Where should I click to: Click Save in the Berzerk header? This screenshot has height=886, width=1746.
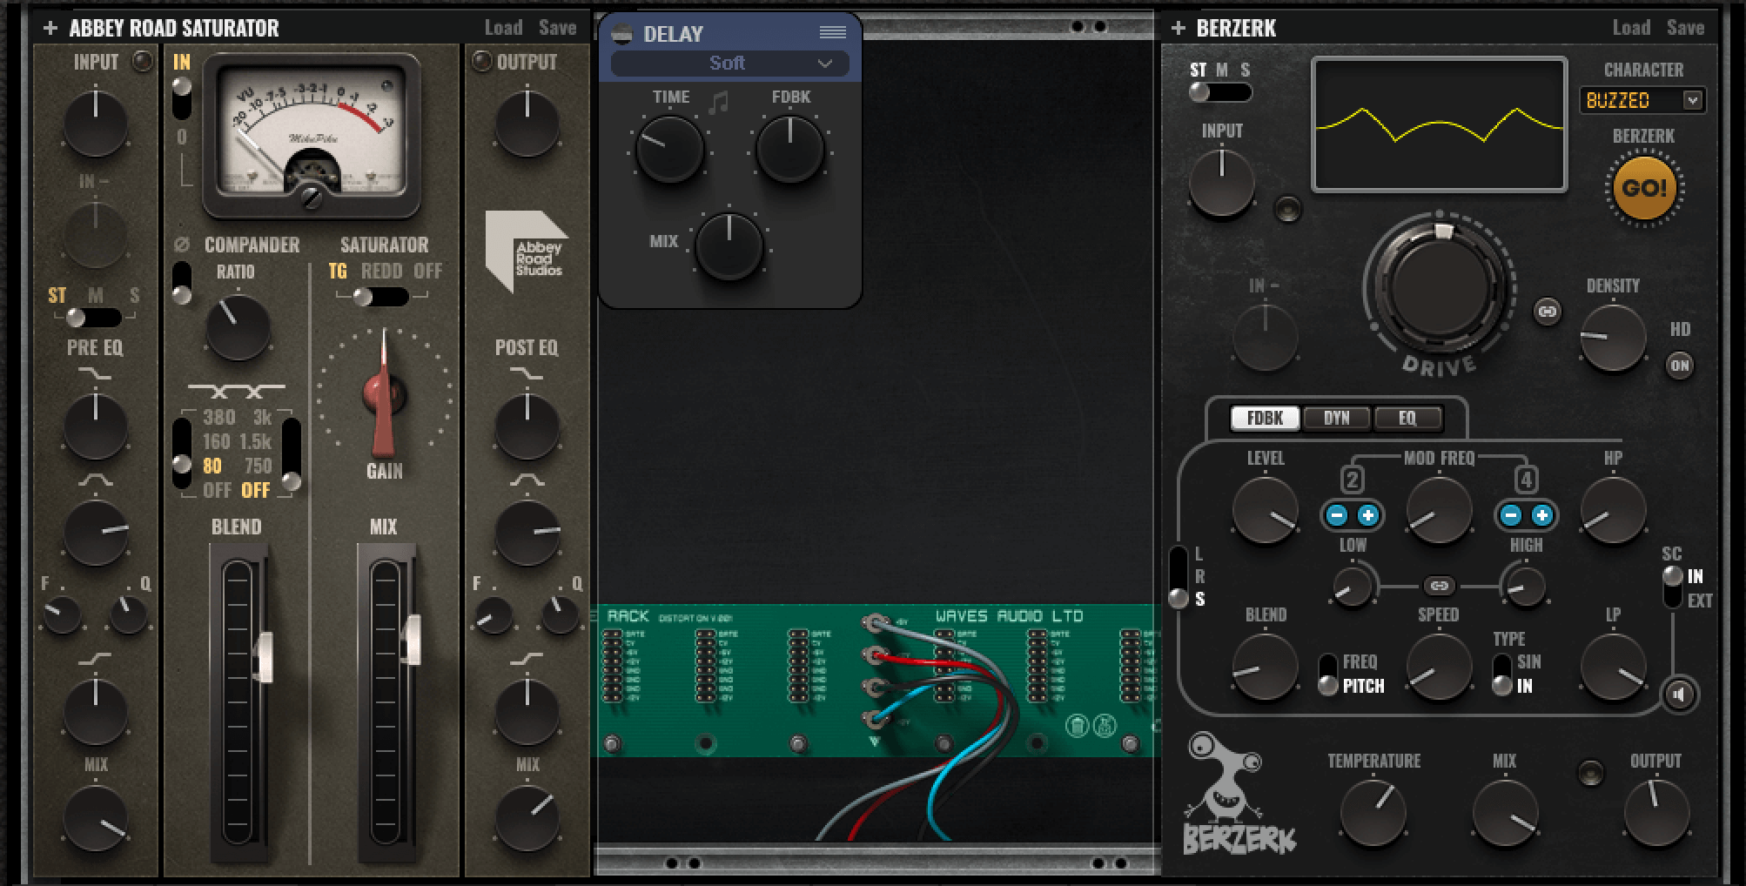click(1685, 28)
